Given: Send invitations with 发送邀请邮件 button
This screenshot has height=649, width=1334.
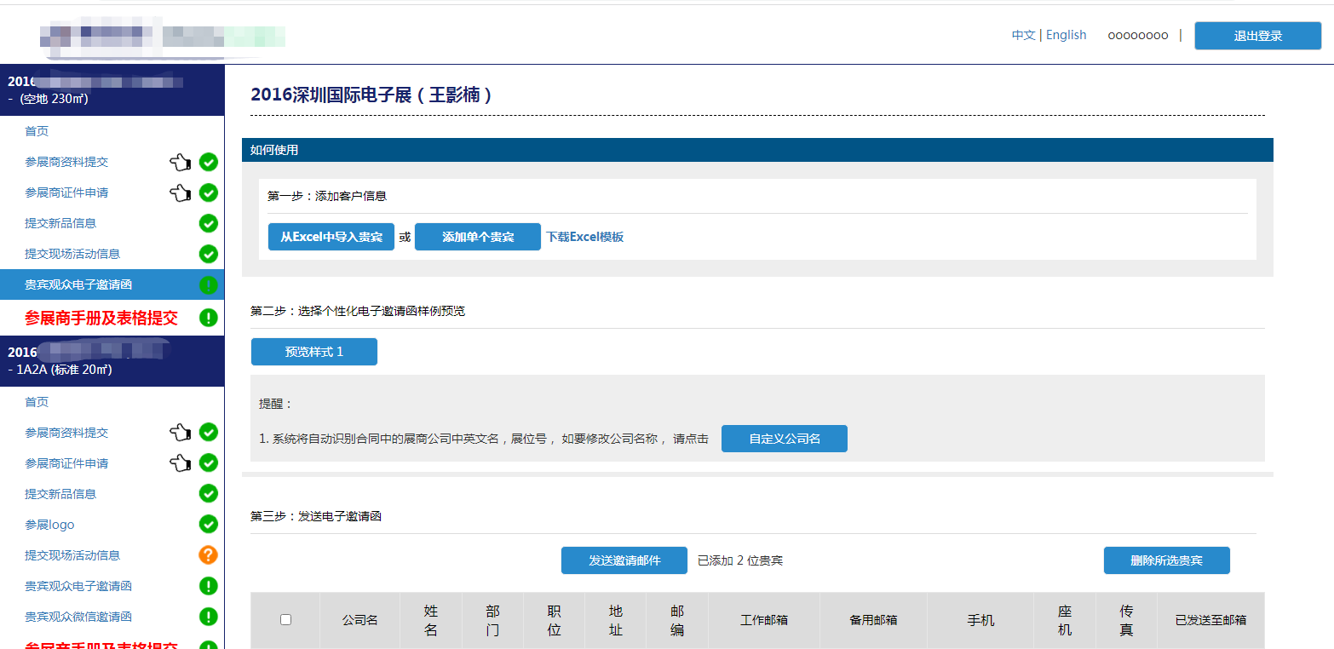Looking at the screenshot, I should (x=624, y=560).
